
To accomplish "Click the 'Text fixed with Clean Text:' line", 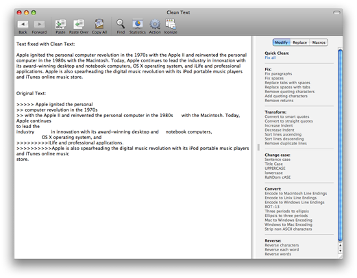I will point(45,44).
